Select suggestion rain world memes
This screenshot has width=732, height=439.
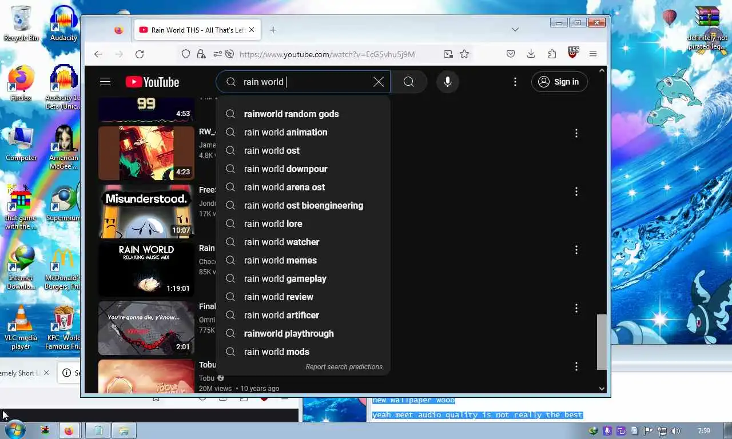tap(303, 260)
